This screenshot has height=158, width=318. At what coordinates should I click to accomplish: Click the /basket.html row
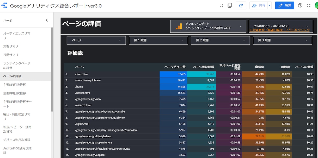click(189, 93)
